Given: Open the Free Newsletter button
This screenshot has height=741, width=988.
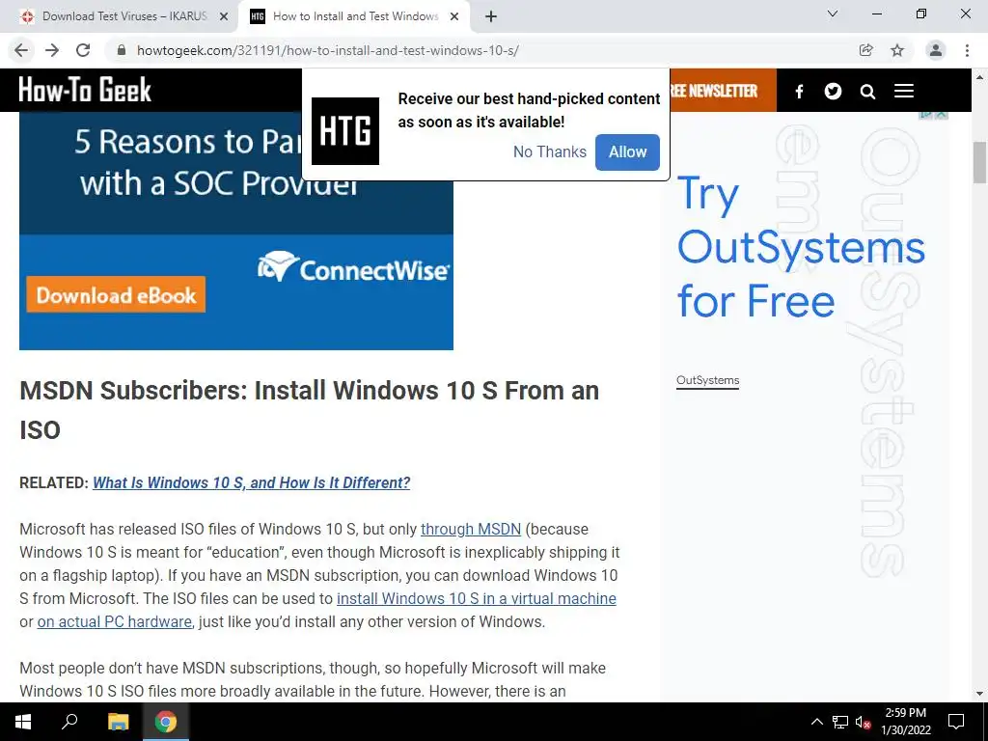Looking at the screenshot, I should pyautogui.click(x=723, y=91).
